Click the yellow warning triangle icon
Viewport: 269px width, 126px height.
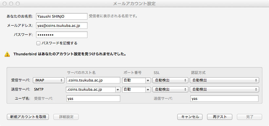pos(7,54)
